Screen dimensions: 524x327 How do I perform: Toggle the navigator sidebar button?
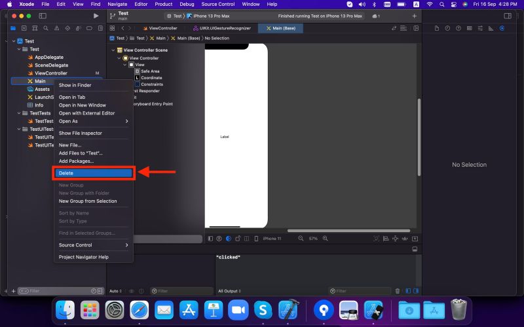(43, 16)
